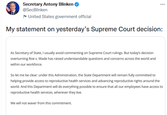The image size is (167, 115).
Task: Click the United States government official label
Action: [60, 17]
